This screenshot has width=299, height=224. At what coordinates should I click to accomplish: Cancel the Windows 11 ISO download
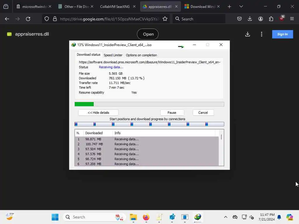tap(203, 113)
